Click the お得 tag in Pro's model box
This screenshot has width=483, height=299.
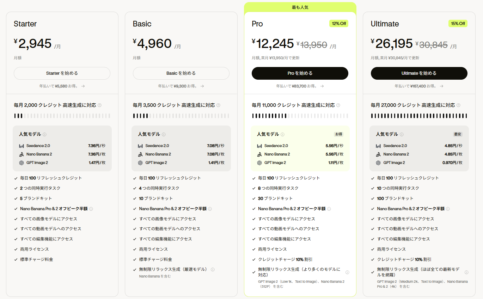click(x=338, y=134)
